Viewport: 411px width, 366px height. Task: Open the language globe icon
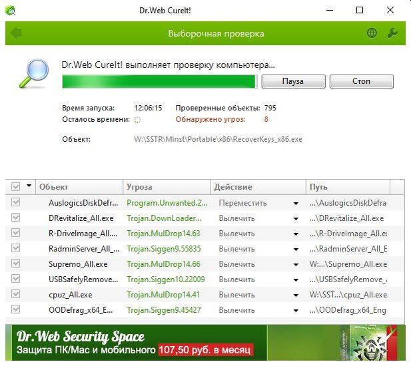pos(372,33)
